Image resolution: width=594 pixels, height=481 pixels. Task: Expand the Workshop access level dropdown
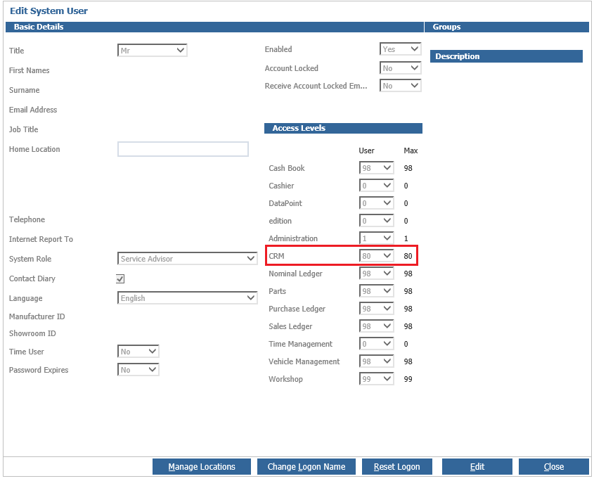click(377, 379)
